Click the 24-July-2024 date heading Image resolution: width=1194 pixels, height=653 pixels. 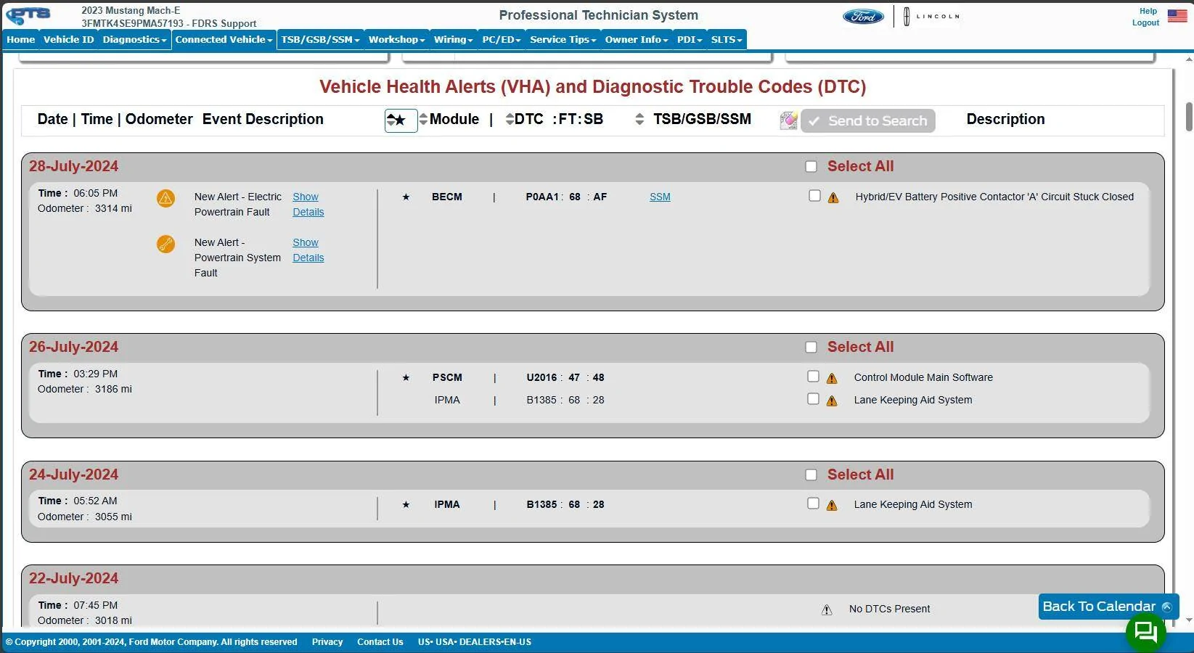point(73,475)
